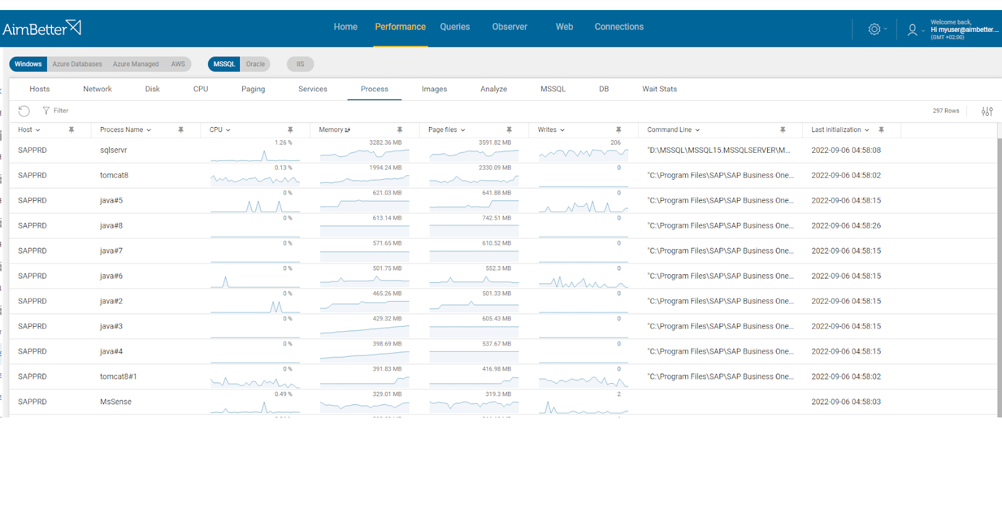
Task: Click the tomcat8#1 process name
Action: [118, 377]
